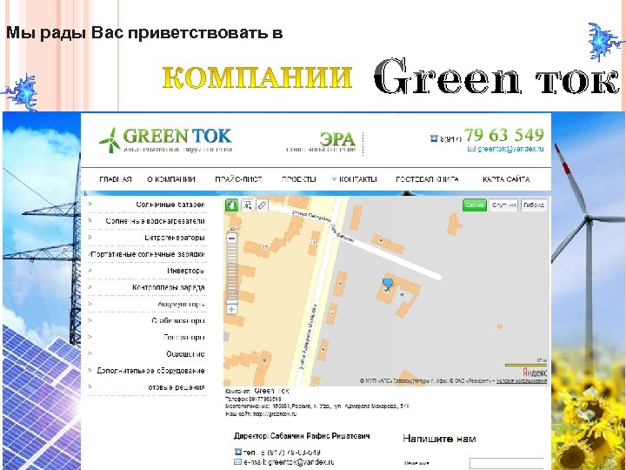Click the phone icon under the director name

tap(238, 452)
